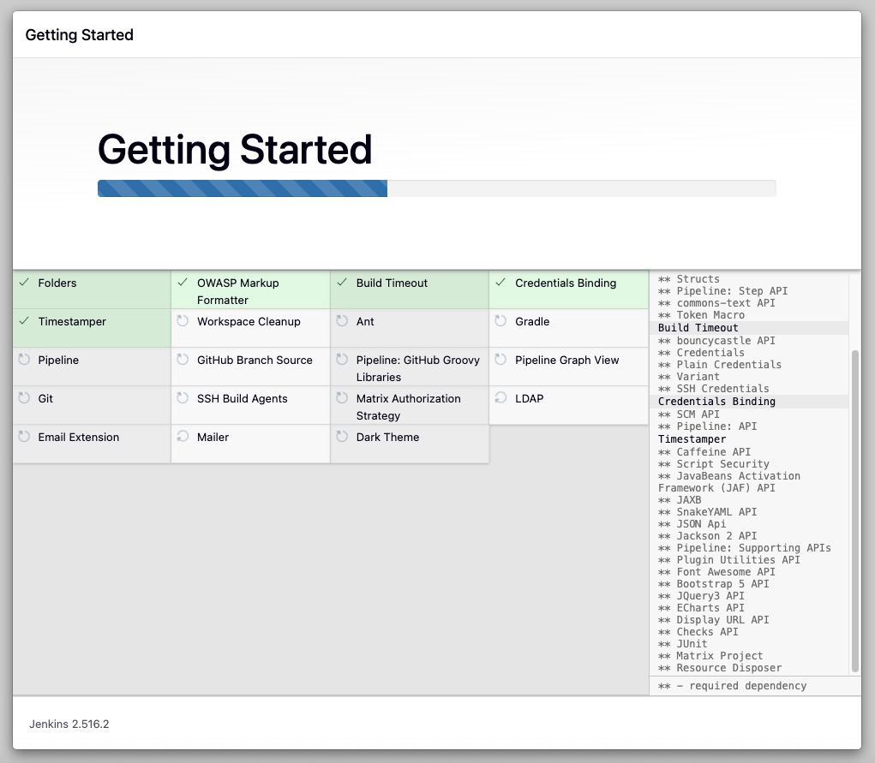875x763 pixels.
Task: Click Build Timeout heading in install log
Action: (698, 328)
